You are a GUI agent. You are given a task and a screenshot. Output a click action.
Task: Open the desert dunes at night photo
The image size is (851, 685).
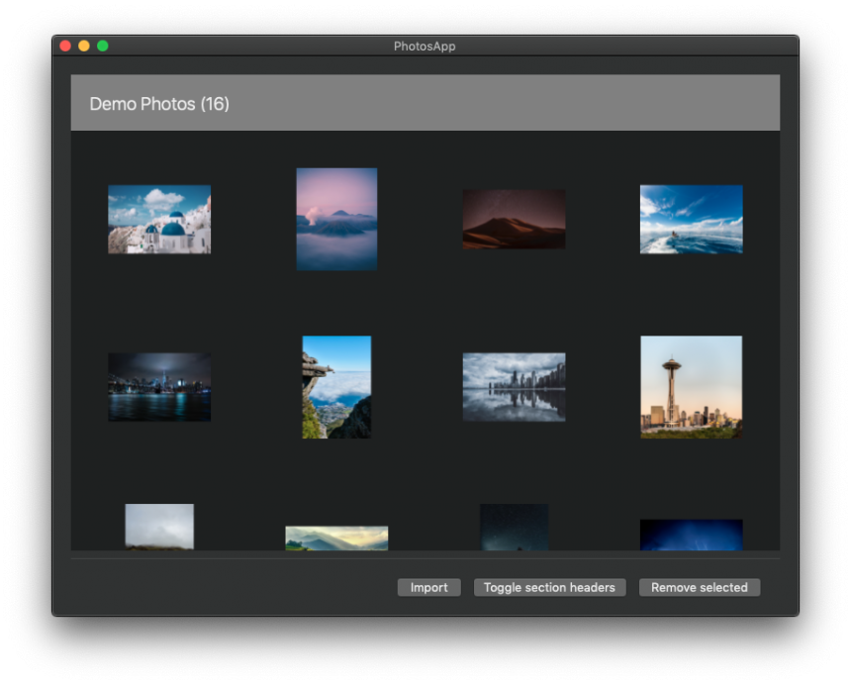tap(514, 219)
